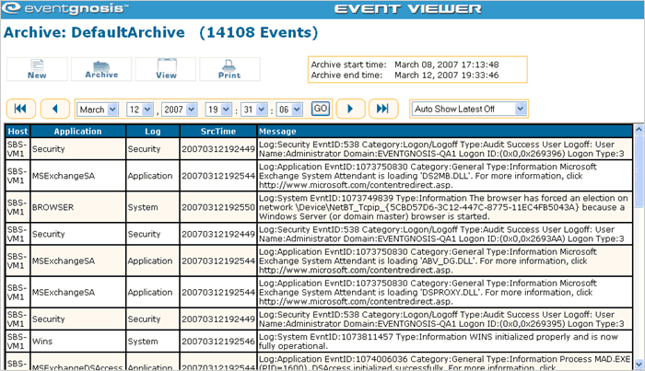Click the View toolbar icon

(x=166, y=69)
